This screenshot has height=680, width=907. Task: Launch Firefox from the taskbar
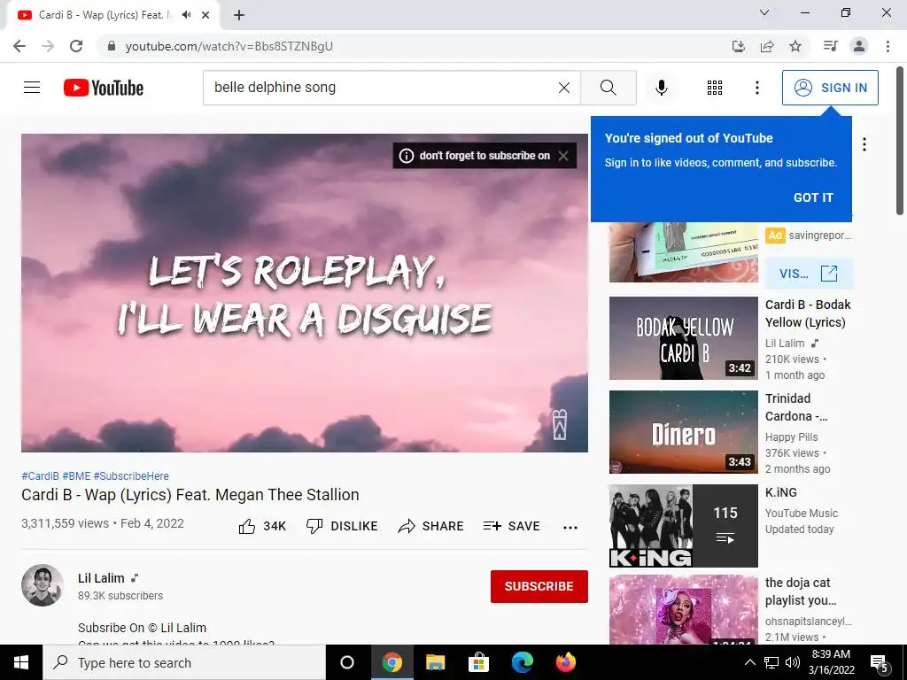566,662
